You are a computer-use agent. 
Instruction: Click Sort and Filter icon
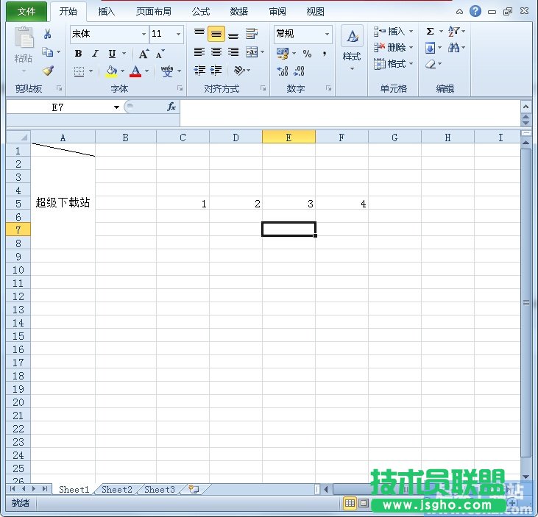pos(453,31)
